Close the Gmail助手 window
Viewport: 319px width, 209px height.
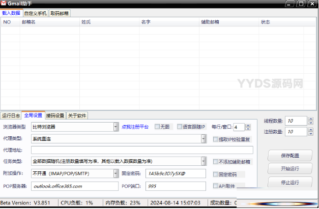coord(312,4)
